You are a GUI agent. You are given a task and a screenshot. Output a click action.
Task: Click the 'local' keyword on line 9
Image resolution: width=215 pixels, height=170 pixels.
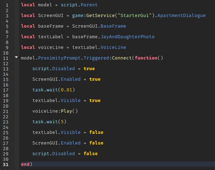[28, 47]
